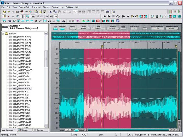
Task: Select sample BasLgm4AMT G C#3
Action: 22,64
